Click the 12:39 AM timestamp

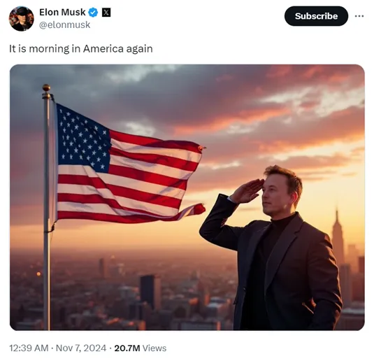pyautogui.click(x=29, y=348)
